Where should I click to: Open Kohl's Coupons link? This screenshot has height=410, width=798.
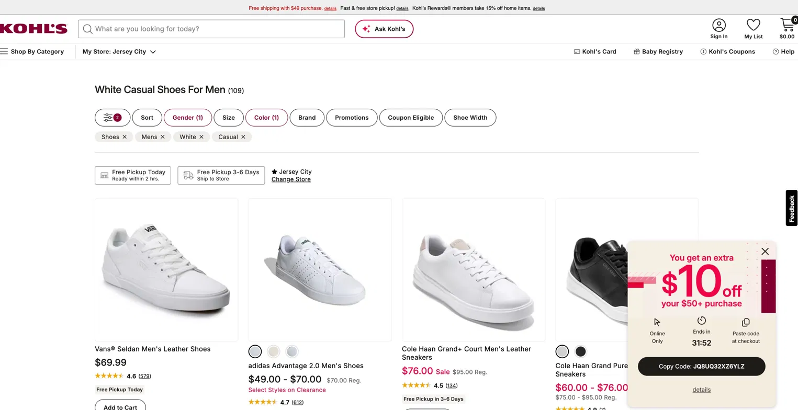[727, 51]
